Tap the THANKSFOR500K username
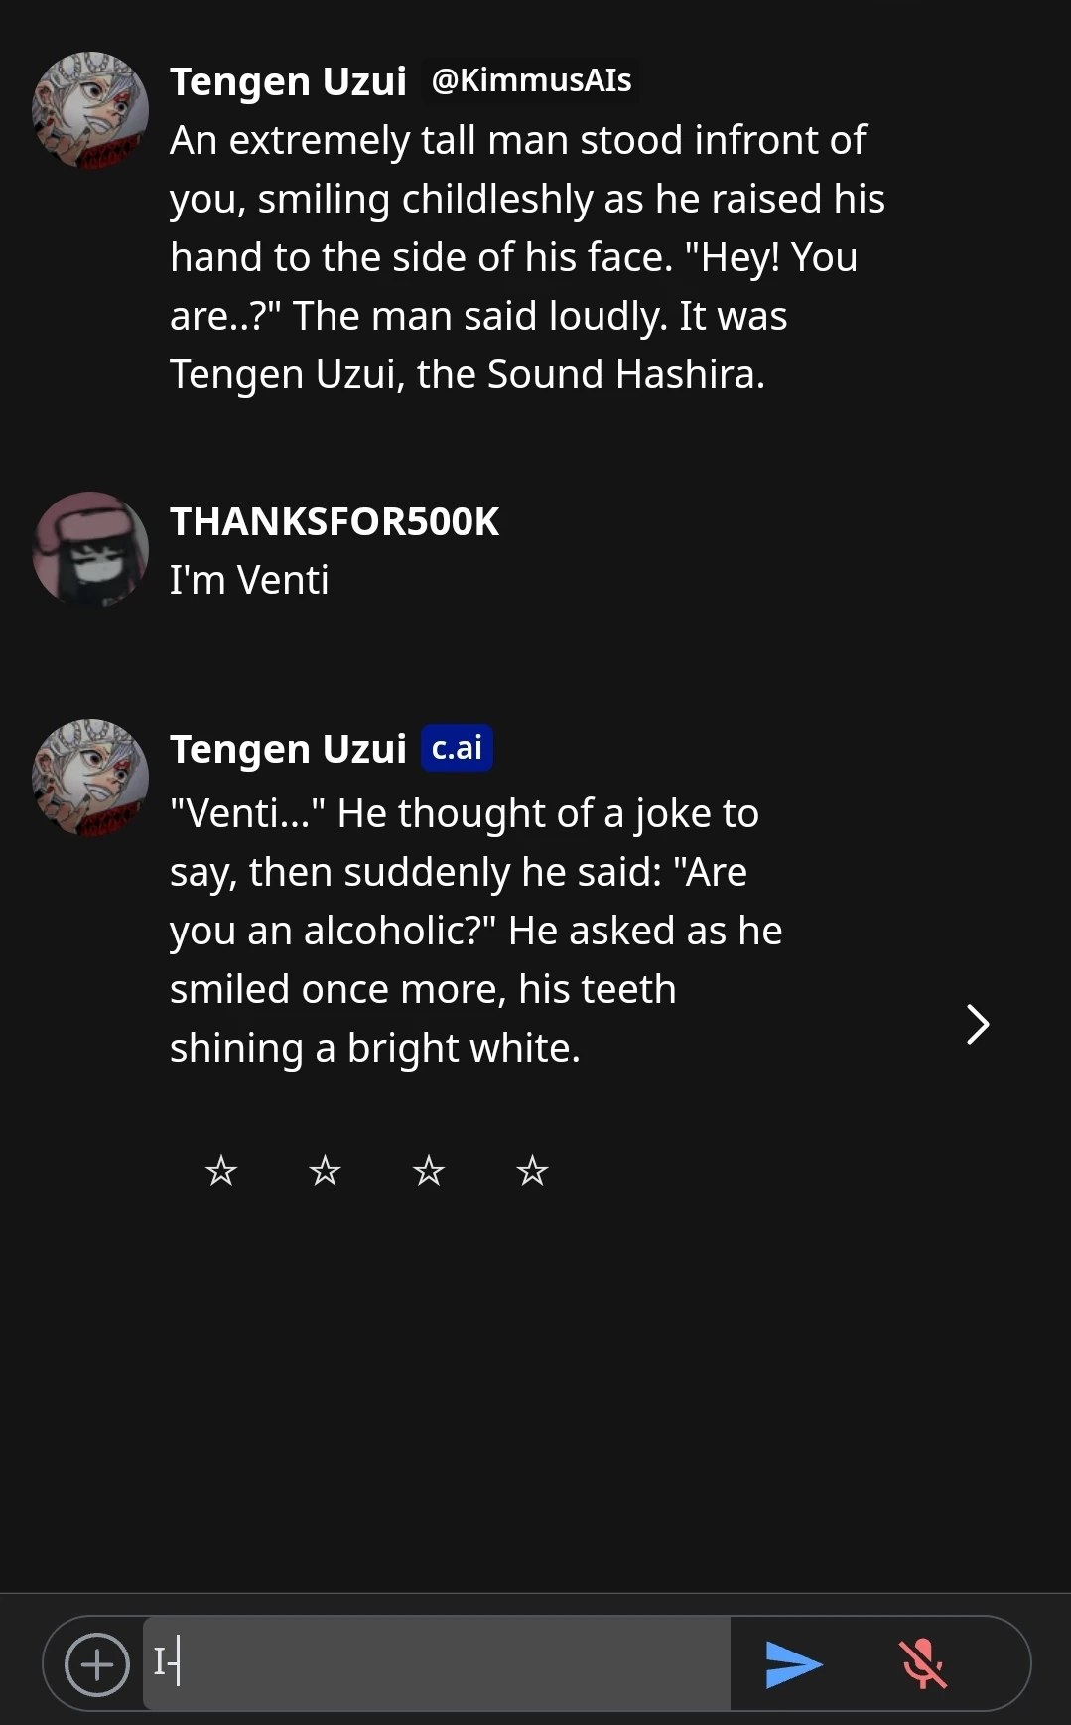The height and width of the screenshot is (1725, 1071). (x=336, y=520)
